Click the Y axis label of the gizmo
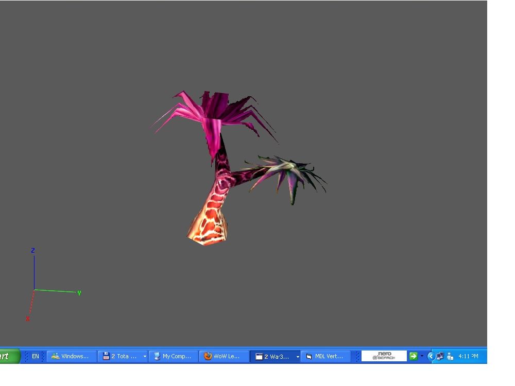This screenshot has width=515, height=386. point(79,293)
